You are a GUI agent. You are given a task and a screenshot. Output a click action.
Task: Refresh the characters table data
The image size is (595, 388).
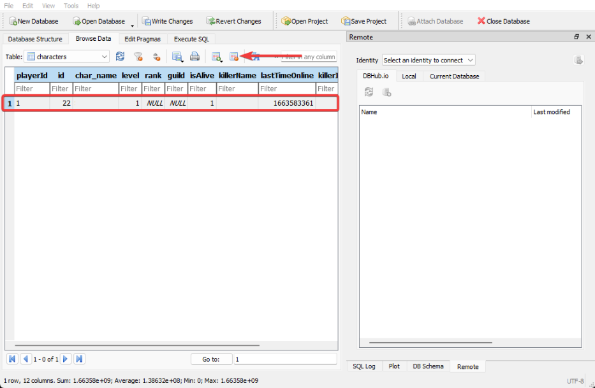(x=120, y=57)
